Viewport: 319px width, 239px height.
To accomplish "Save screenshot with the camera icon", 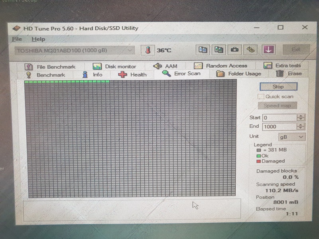I will tap(234, 49).
